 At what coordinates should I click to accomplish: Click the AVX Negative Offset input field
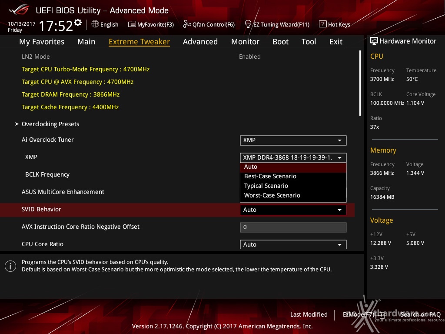(293, 227)
